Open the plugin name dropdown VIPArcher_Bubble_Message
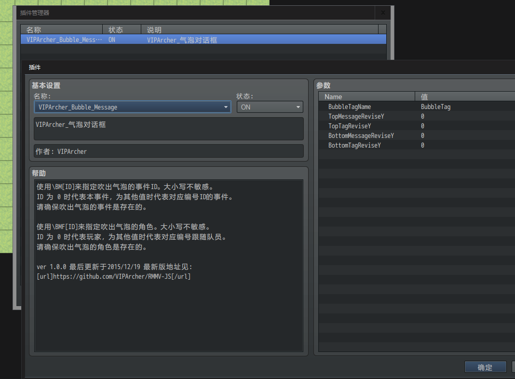The width and height of the screenshot is (515, 379). tap(132, 107)
